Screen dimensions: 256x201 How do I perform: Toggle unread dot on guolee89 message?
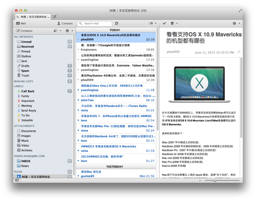[78, 176]
